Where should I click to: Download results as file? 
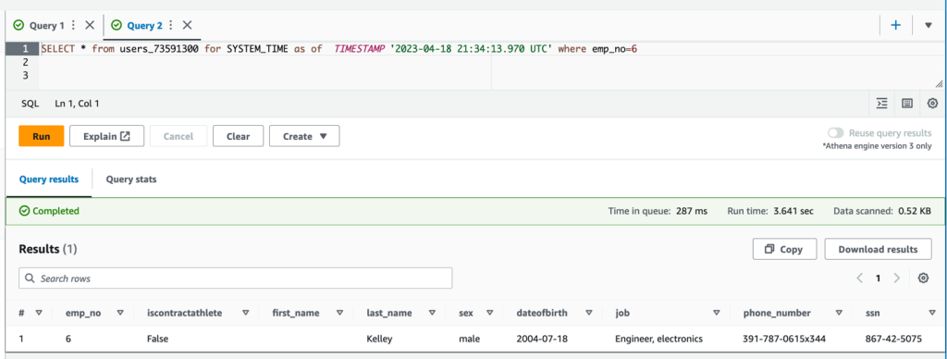pyautogui.click(x=878, y=249)
